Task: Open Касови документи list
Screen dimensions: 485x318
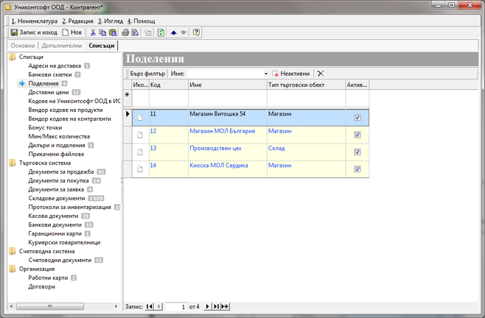Action: pos(53,216)
